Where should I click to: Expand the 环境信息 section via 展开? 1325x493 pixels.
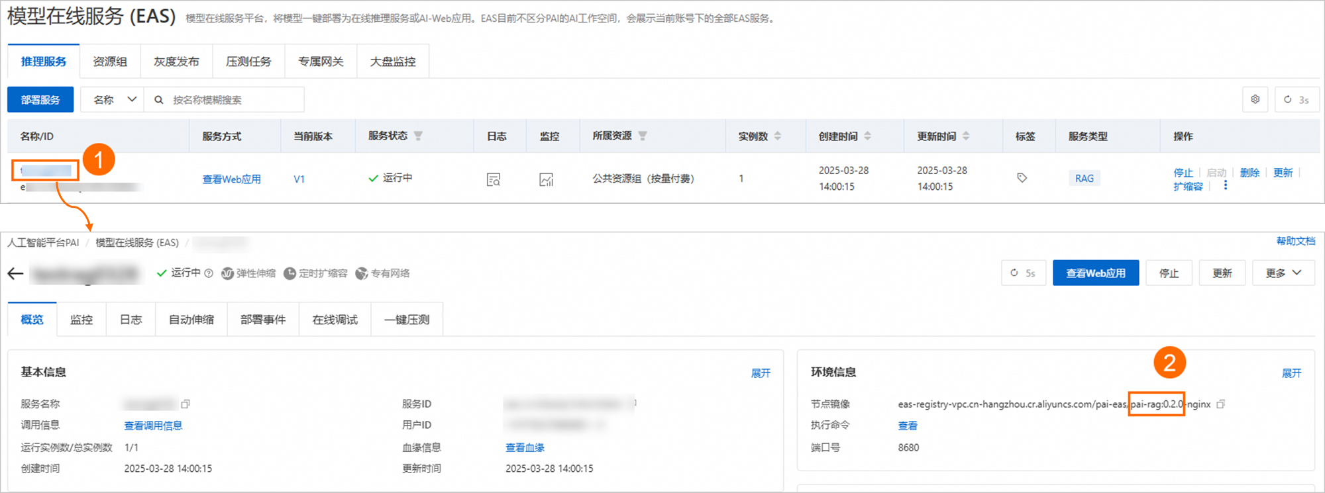pyautogui.click(x=1291, y=373)
